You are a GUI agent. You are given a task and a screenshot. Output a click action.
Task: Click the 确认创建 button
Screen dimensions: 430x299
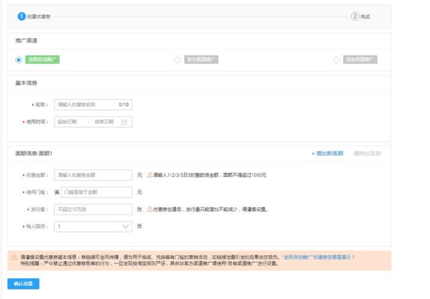pos(24,284)
